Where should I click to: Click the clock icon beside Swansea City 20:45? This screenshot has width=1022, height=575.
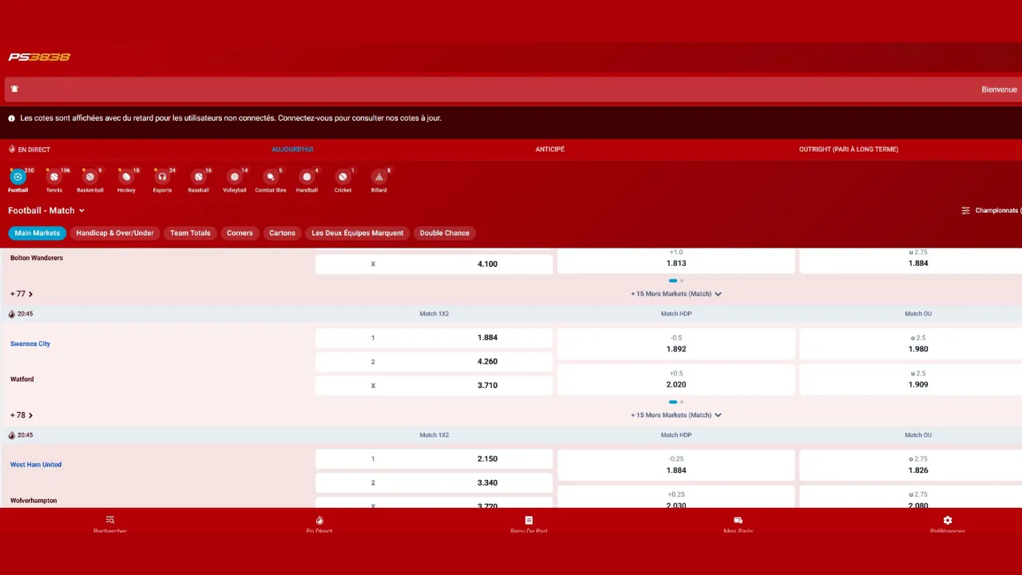coord(12,314)
